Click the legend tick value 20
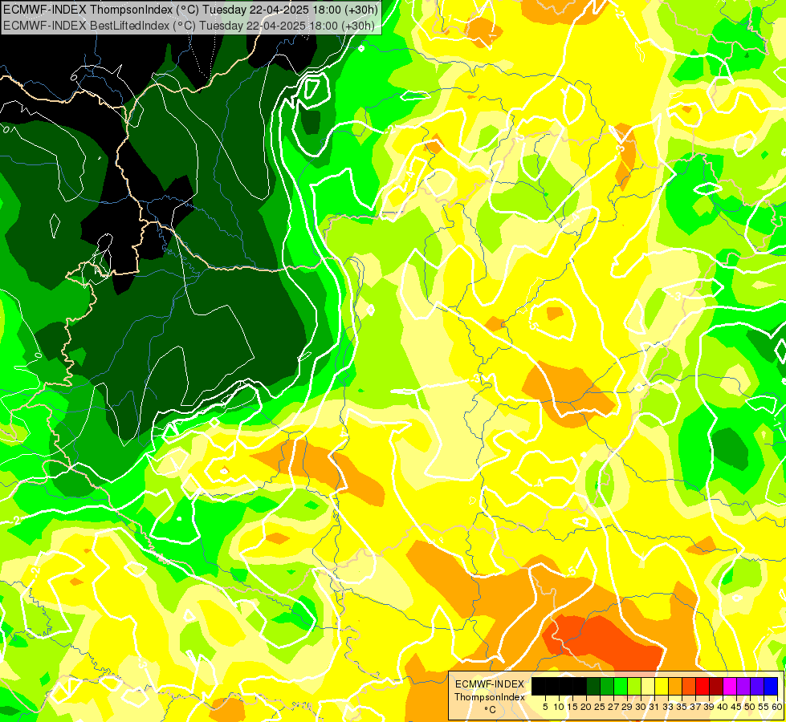Image resolution: width=786 pixels, height=722 pixels. pos(586,707)
